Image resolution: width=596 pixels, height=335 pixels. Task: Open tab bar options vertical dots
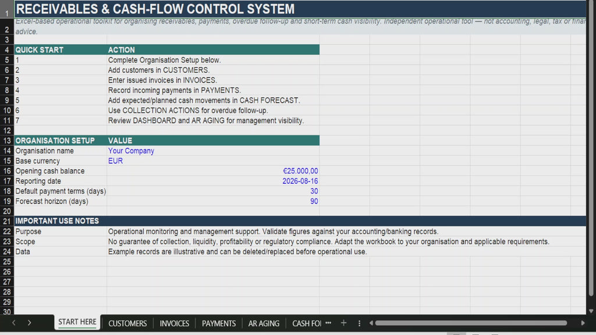pyautogui.click(x=359, y=323)
